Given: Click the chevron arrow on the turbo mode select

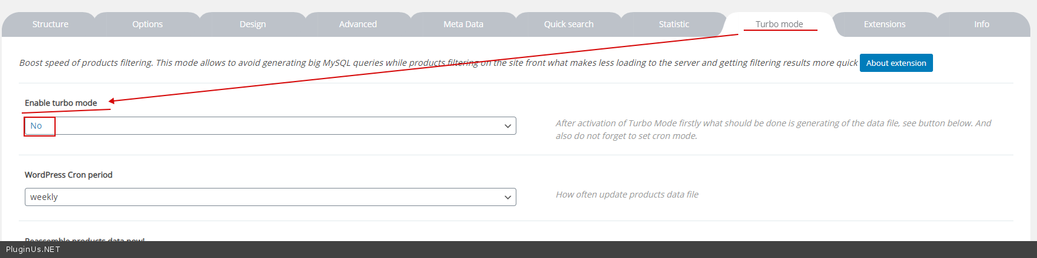Looking at the screenshot, I should pos(507,126).
